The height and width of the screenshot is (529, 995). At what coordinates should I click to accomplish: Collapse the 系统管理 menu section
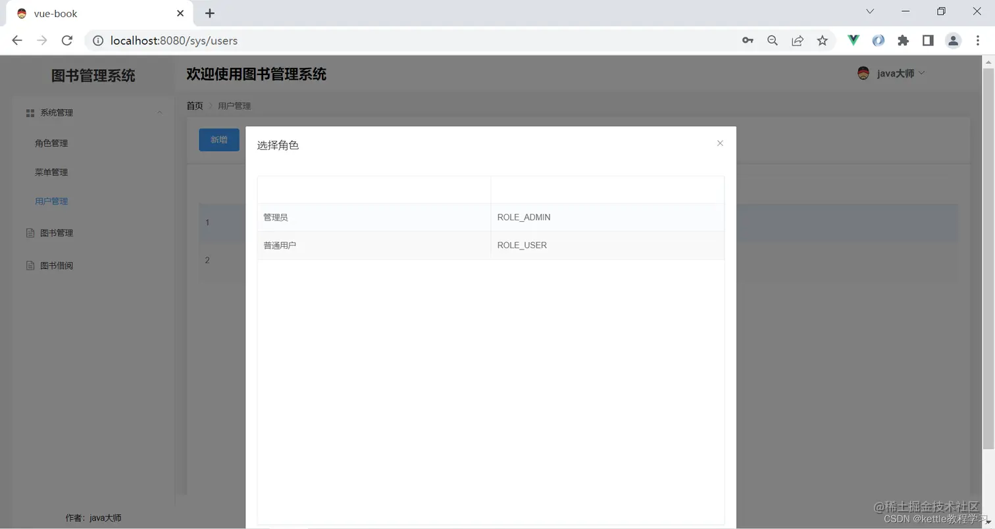(159, 112)
